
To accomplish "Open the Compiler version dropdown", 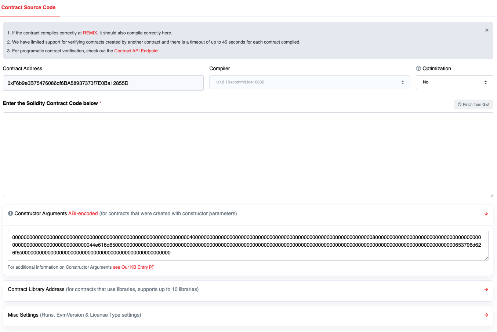I will tap(309, 82).
